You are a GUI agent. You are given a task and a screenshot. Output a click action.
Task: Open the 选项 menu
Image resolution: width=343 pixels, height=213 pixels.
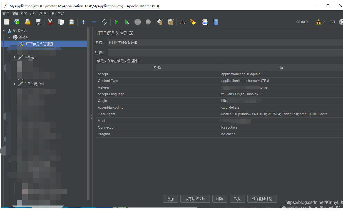pyautogui.click(x=42, y=13)
